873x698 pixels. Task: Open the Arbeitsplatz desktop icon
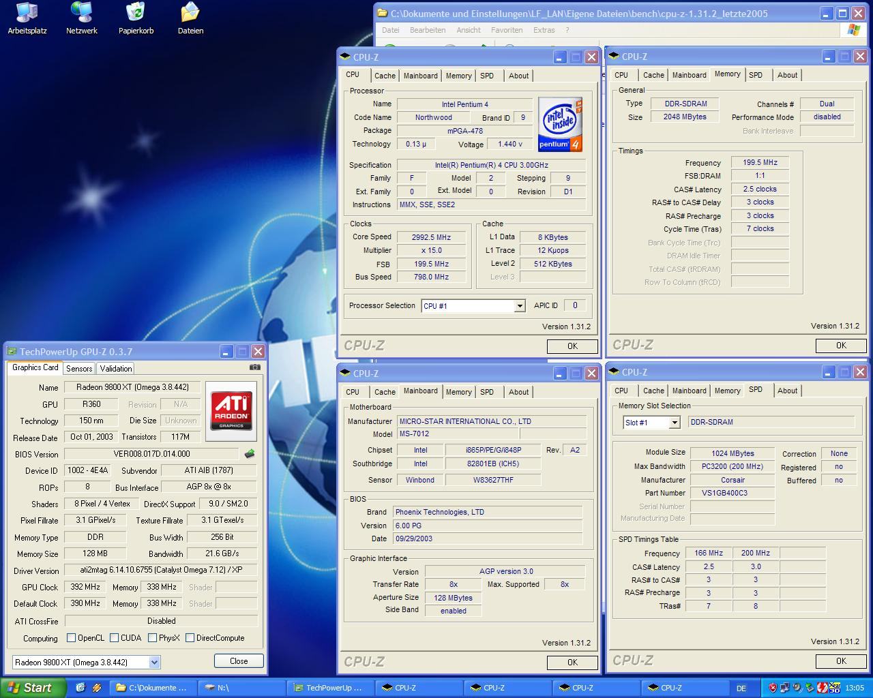click(x=27, y=18)
